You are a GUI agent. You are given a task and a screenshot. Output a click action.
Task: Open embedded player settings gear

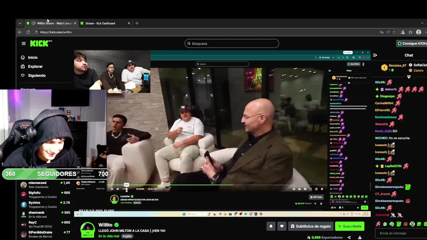pyautogui.click(x=322, y=189)
